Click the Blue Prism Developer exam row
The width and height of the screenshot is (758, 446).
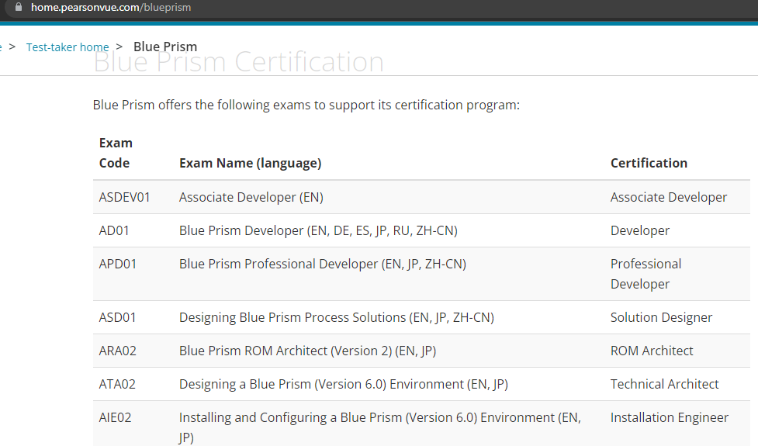421,230
